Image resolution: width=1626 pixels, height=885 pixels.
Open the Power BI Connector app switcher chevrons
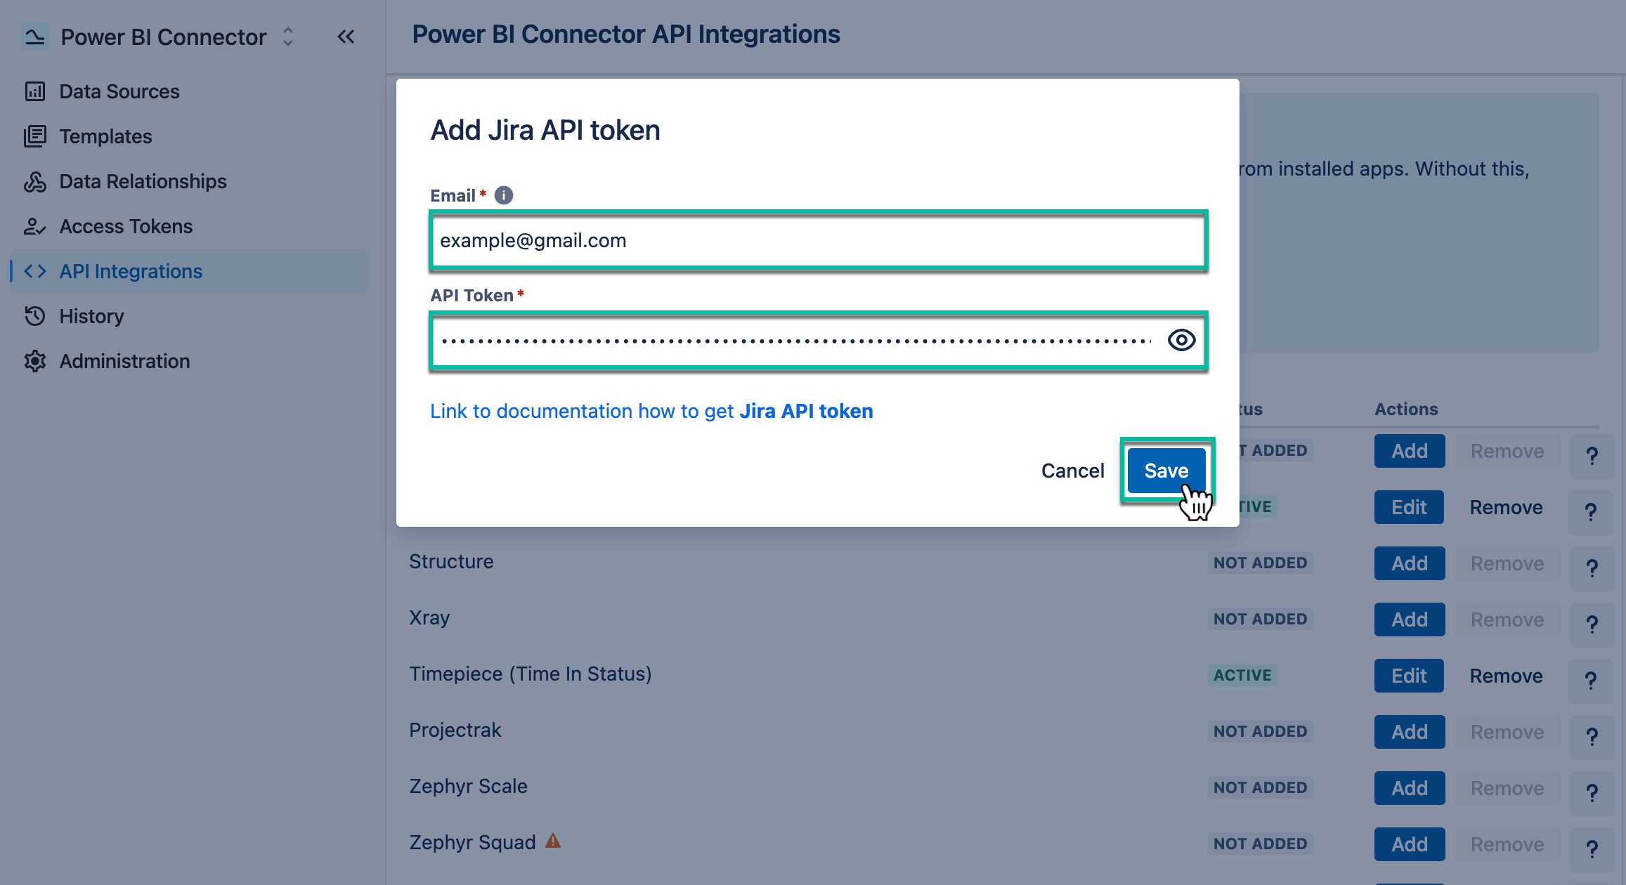click(287, 37)
